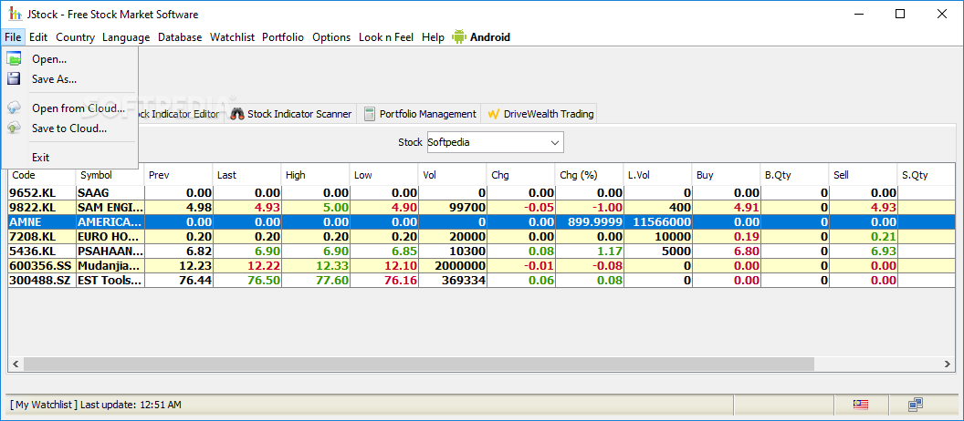
Task: Open the Look n Feel menu
Action: tap(386, 36)
